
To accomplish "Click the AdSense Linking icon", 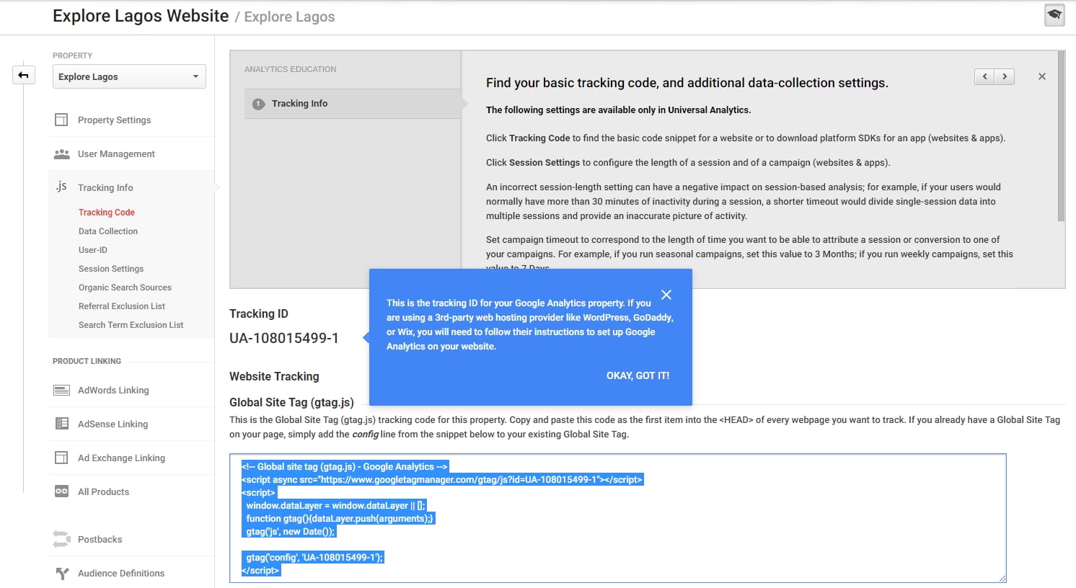I will click(62, 424).
